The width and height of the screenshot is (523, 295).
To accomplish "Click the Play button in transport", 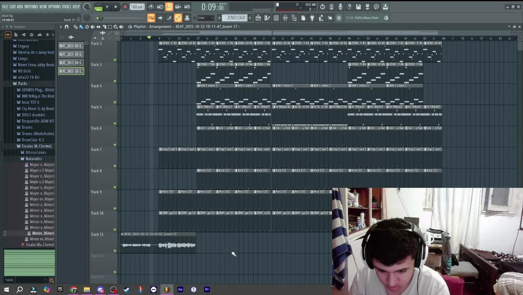I will [107, 7].
